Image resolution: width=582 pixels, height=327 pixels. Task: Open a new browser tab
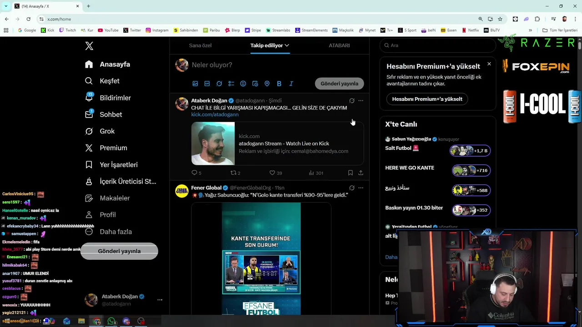point(88,6)
